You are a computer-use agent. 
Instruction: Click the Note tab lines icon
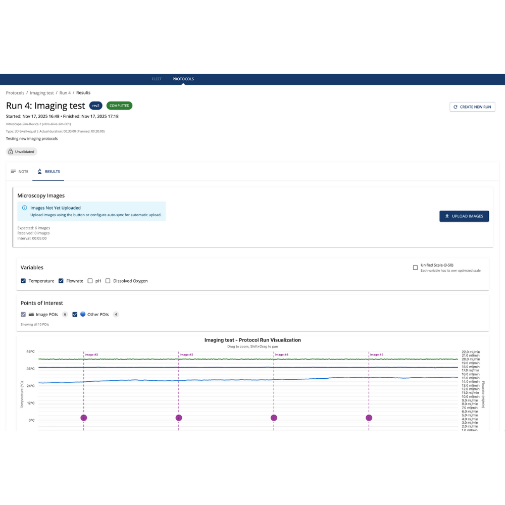click(x=13, y=171)
